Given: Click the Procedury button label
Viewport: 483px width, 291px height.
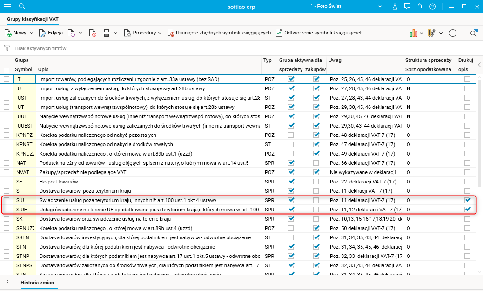Looking at the screenshot, I should click(144, 33).
